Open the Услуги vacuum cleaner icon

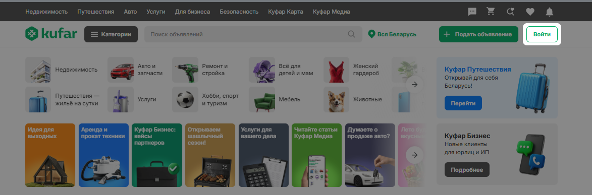tap(121, 100)
